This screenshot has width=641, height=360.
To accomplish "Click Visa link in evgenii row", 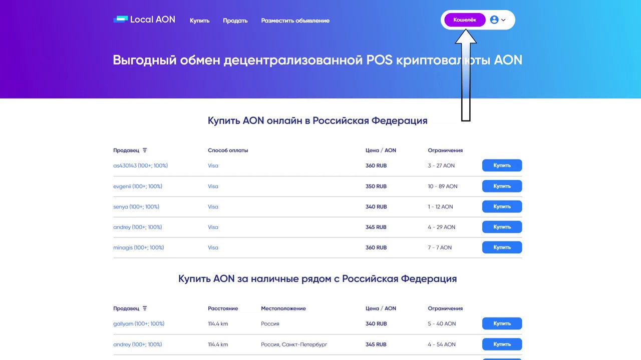I will 213,186.
